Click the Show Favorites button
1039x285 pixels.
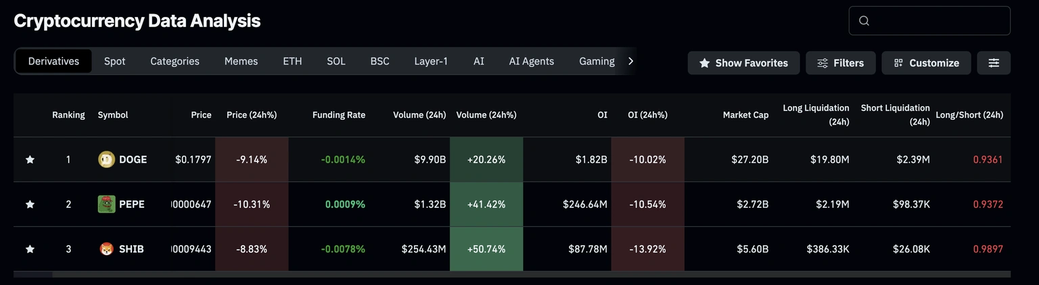pyautogui.click(x=743, y=63)
